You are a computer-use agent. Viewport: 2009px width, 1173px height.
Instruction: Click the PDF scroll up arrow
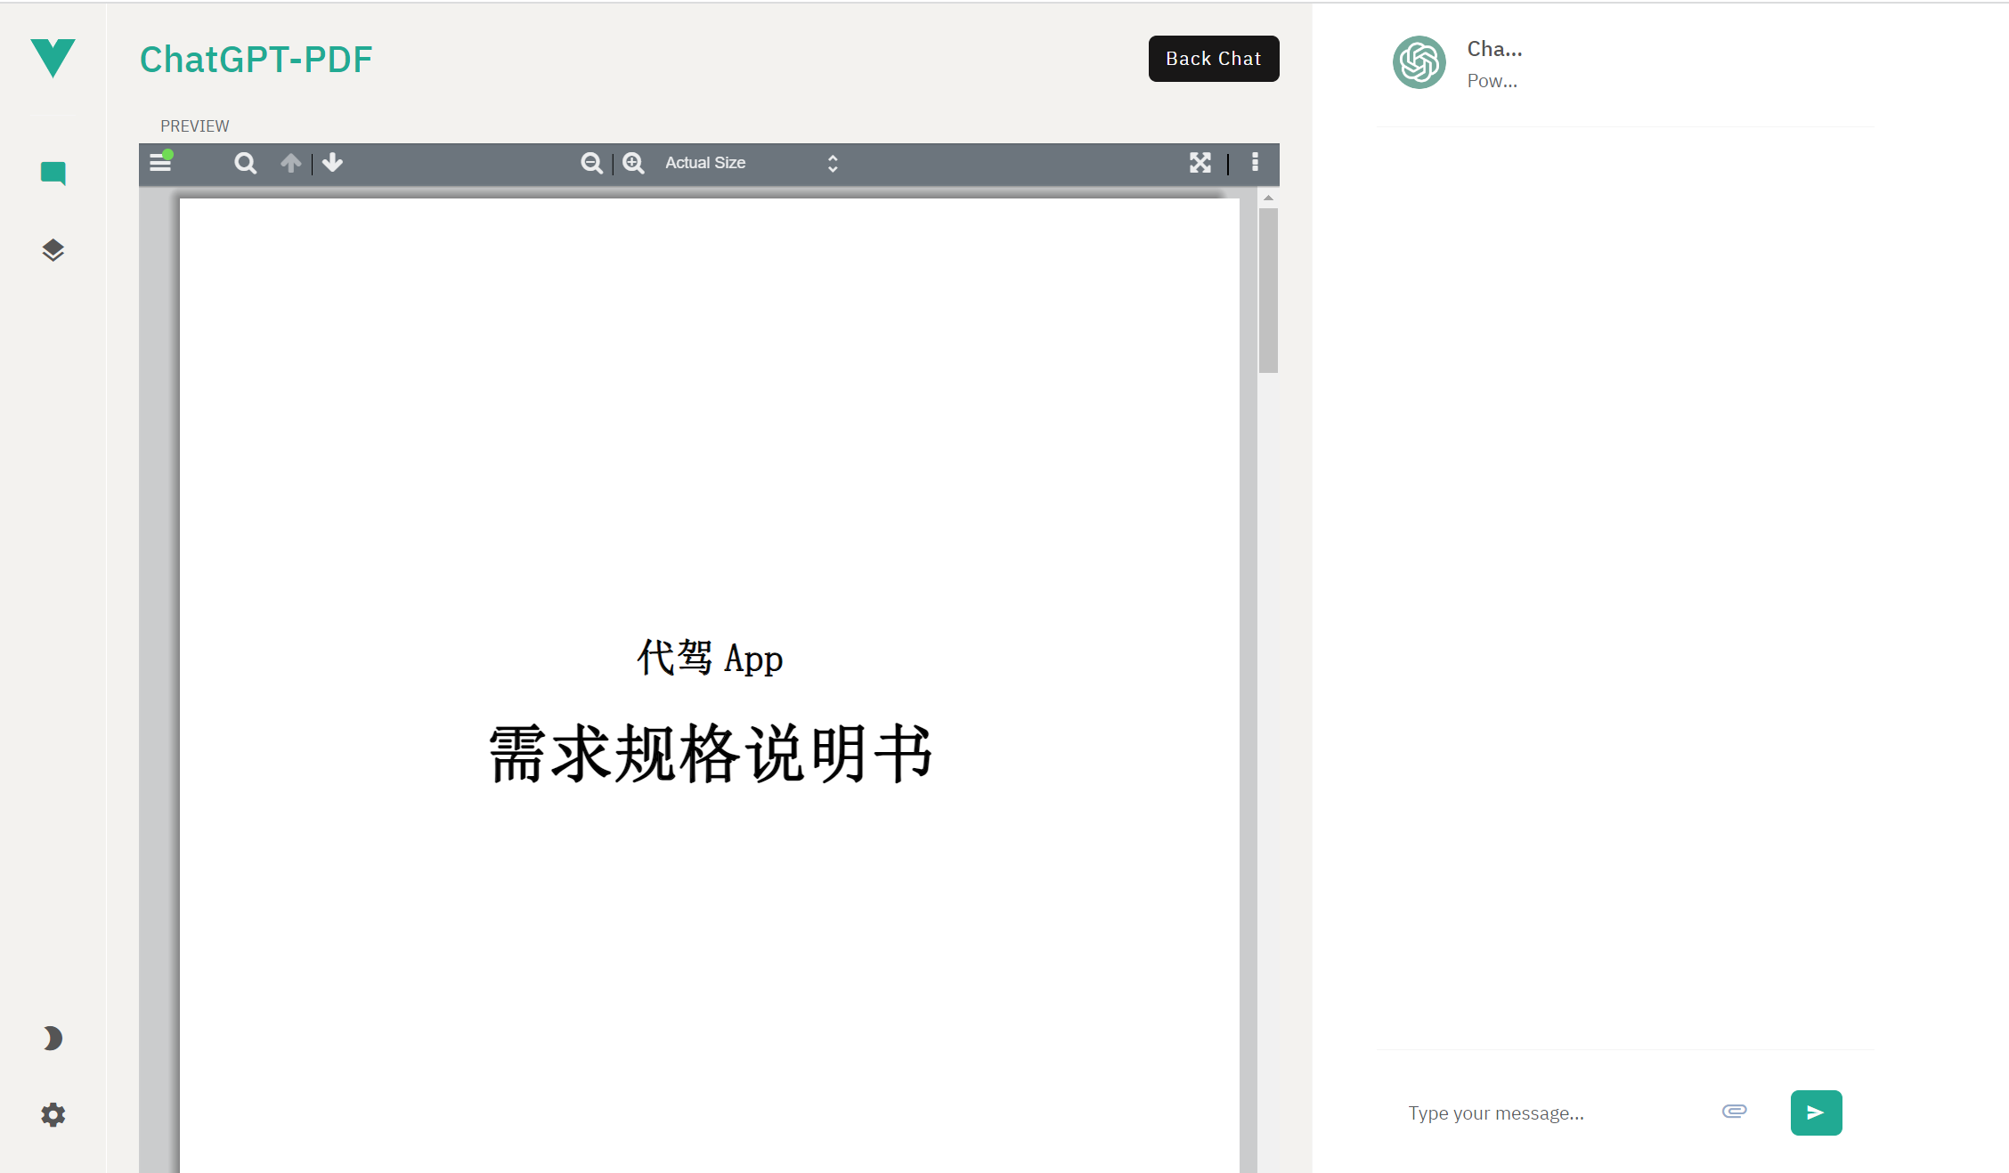(290, 162)
